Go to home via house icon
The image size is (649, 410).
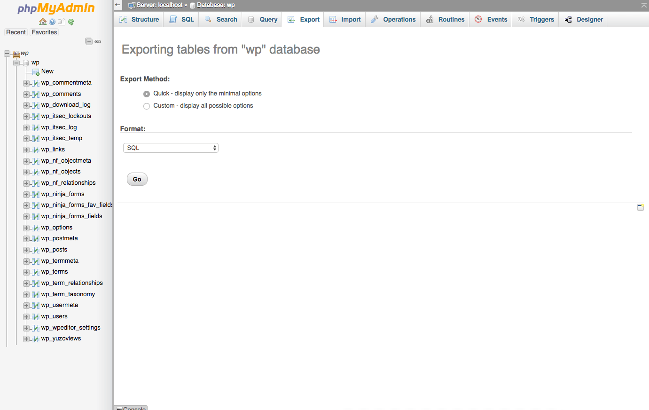click(43, 22)
